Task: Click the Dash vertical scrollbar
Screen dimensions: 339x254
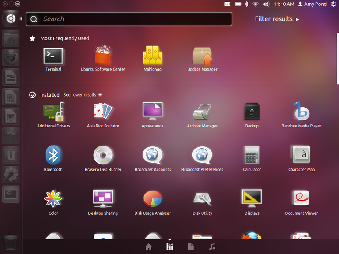Action: (x=338, y=58)
